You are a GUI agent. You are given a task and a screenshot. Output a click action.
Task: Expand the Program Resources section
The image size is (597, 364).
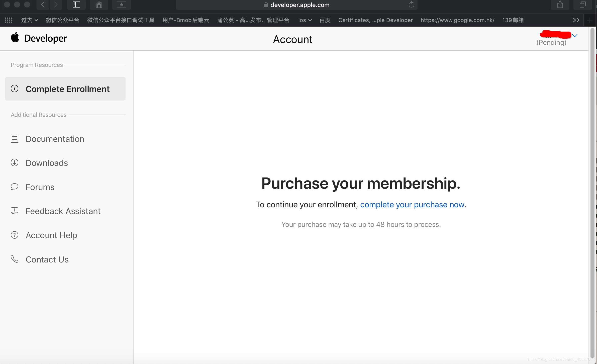pos(36,65)
